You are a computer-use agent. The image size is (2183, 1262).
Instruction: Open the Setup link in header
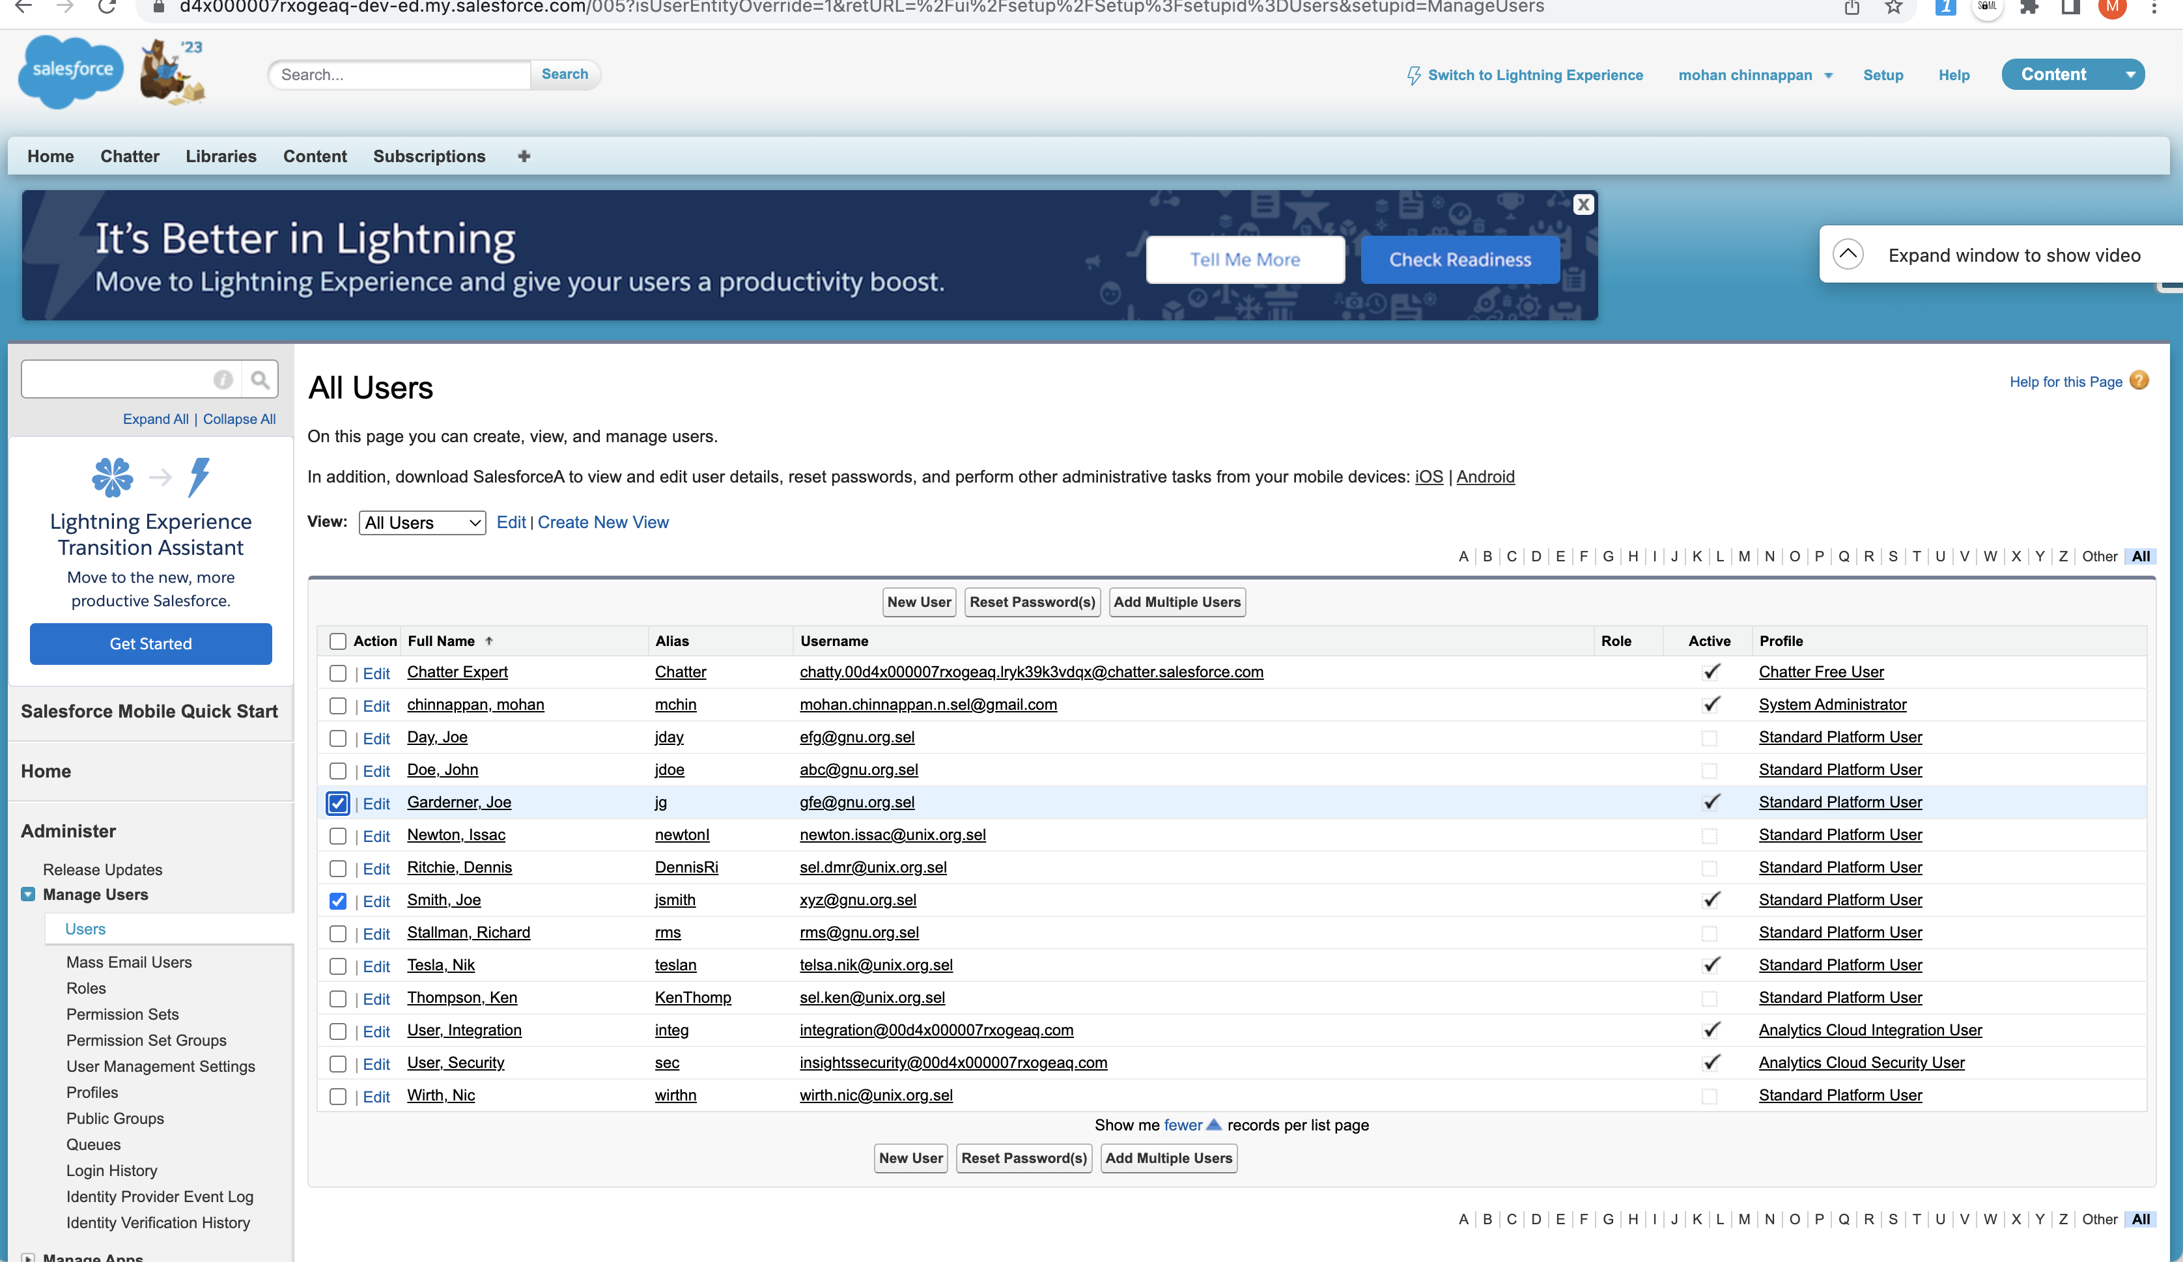(x=1882, y=74)
